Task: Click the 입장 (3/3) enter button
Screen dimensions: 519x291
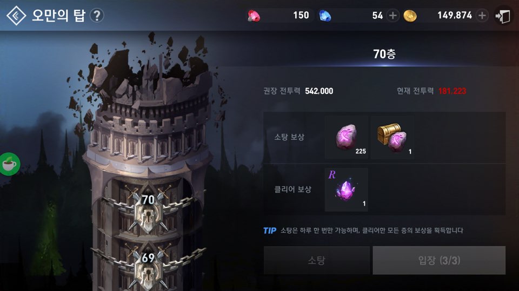Action: 439,260
